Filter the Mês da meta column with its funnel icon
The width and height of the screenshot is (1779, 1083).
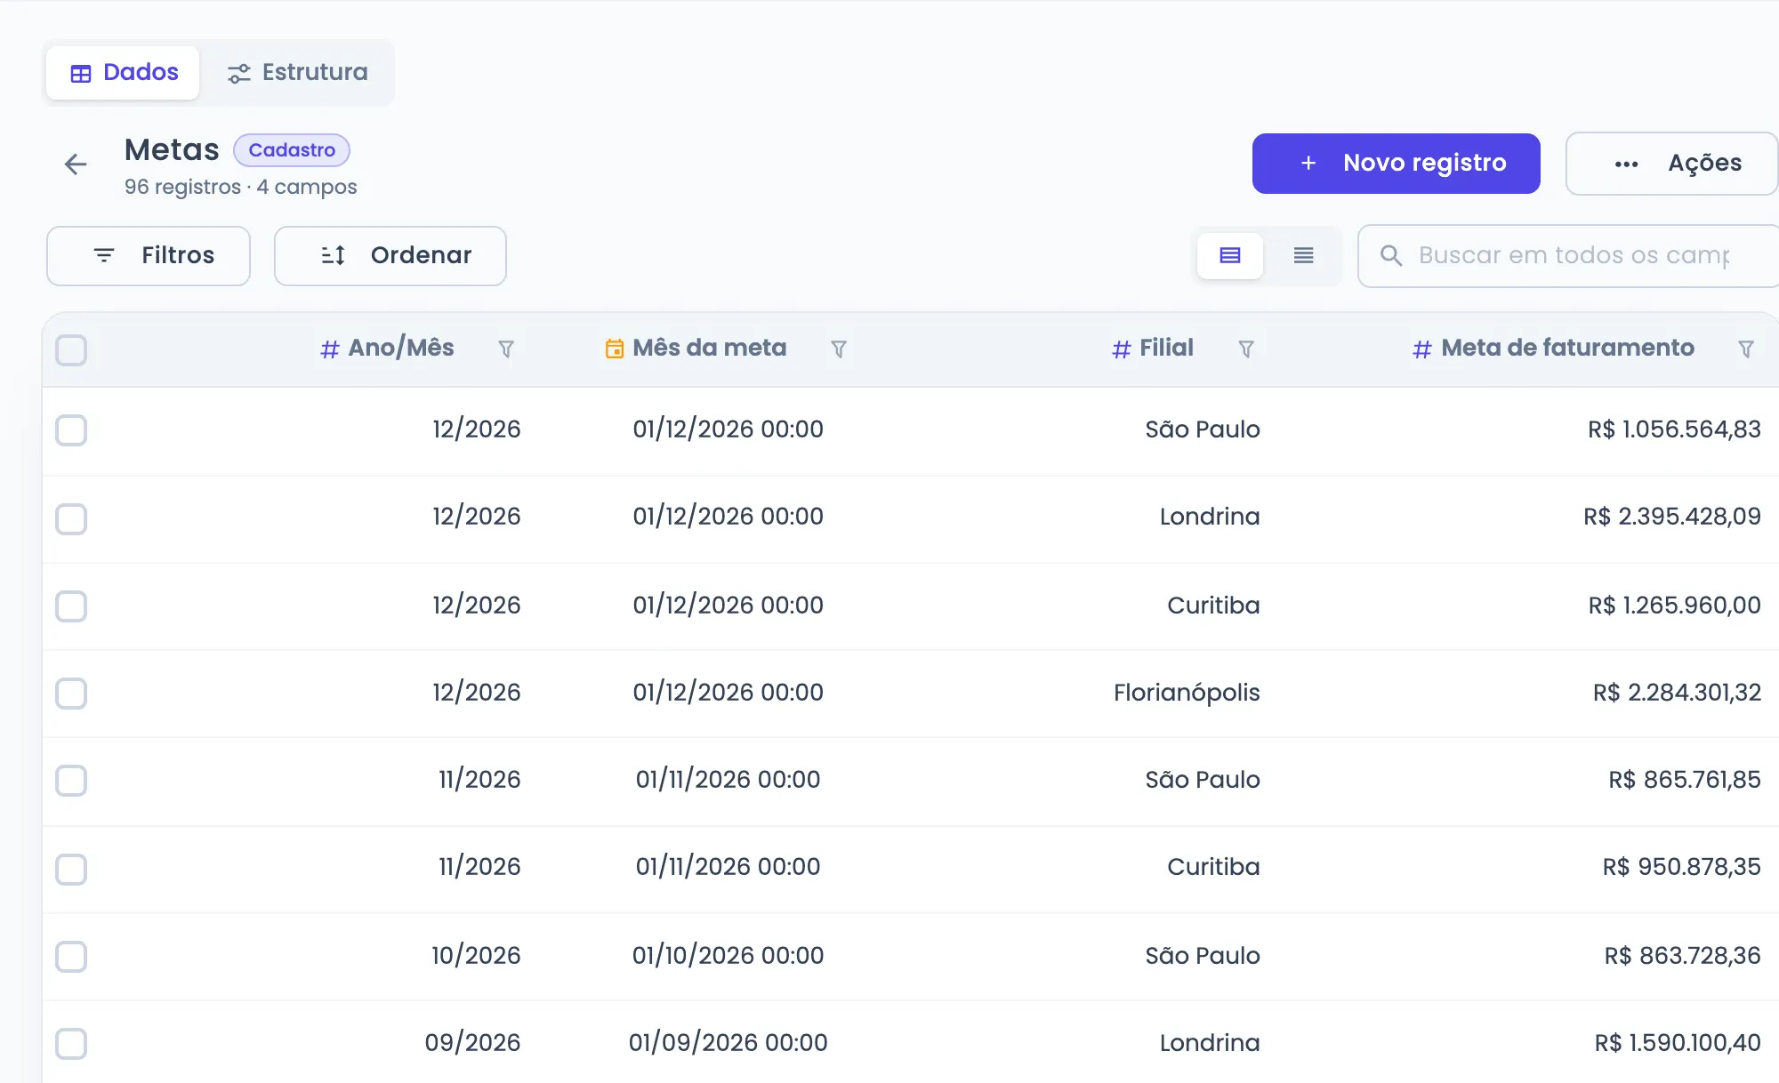839,349
